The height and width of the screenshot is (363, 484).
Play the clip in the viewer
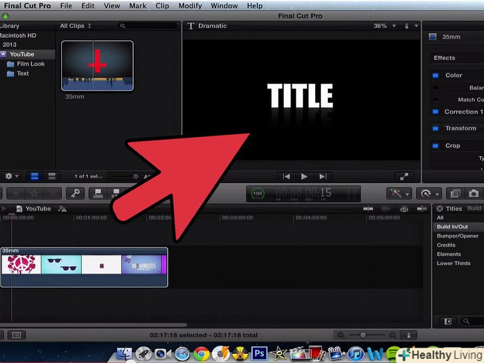pos(304,177)
